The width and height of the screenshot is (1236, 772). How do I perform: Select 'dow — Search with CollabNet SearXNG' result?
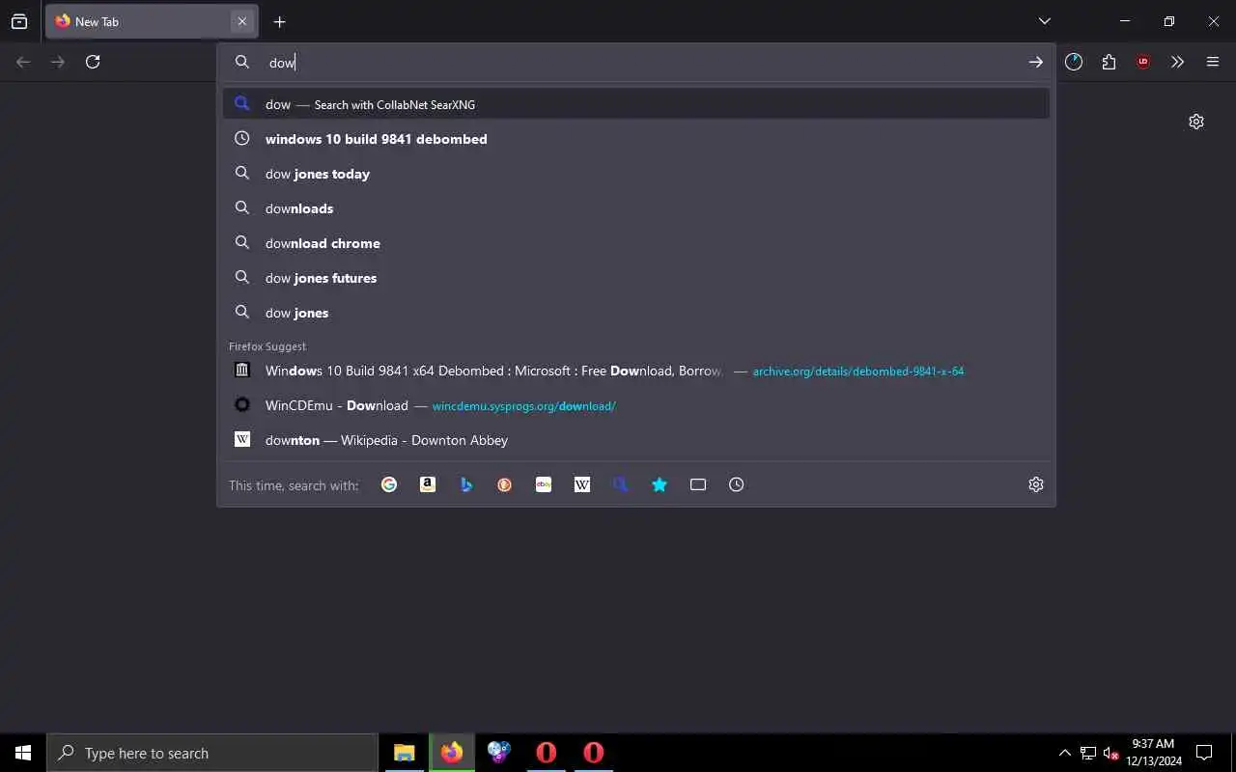click(x=636, y=104)
